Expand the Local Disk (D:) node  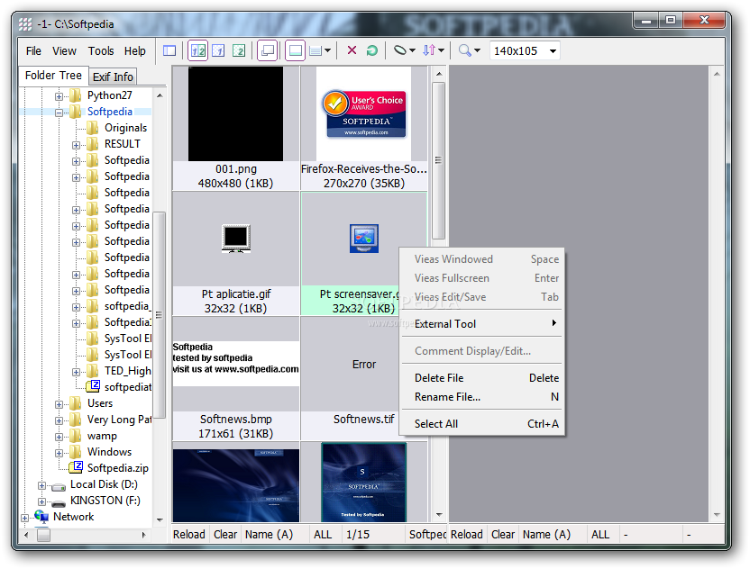click(41, 485)
